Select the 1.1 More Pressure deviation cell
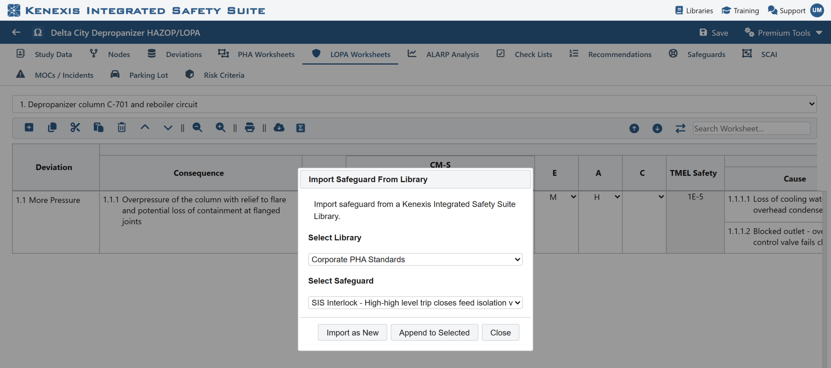 pos(56,222)
